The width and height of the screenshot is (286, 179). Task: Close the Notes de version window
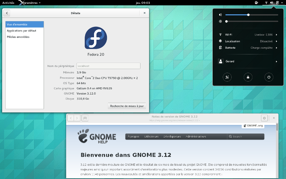pos(274,118)
